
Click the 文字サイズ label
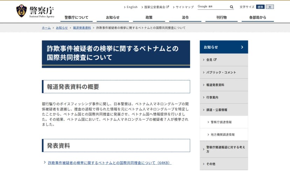tap(247, 7)
